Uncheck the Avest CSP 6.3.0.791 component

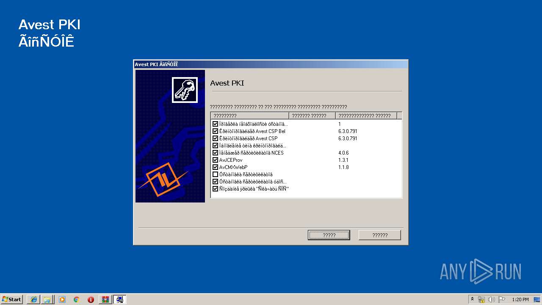215,139
